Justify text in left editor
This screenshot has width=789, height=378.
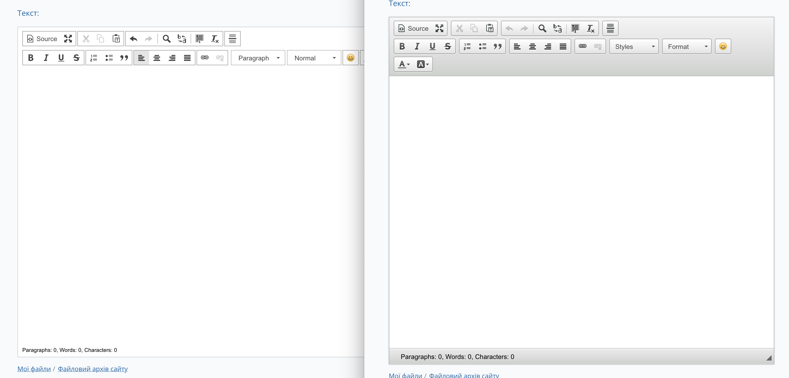187,58
